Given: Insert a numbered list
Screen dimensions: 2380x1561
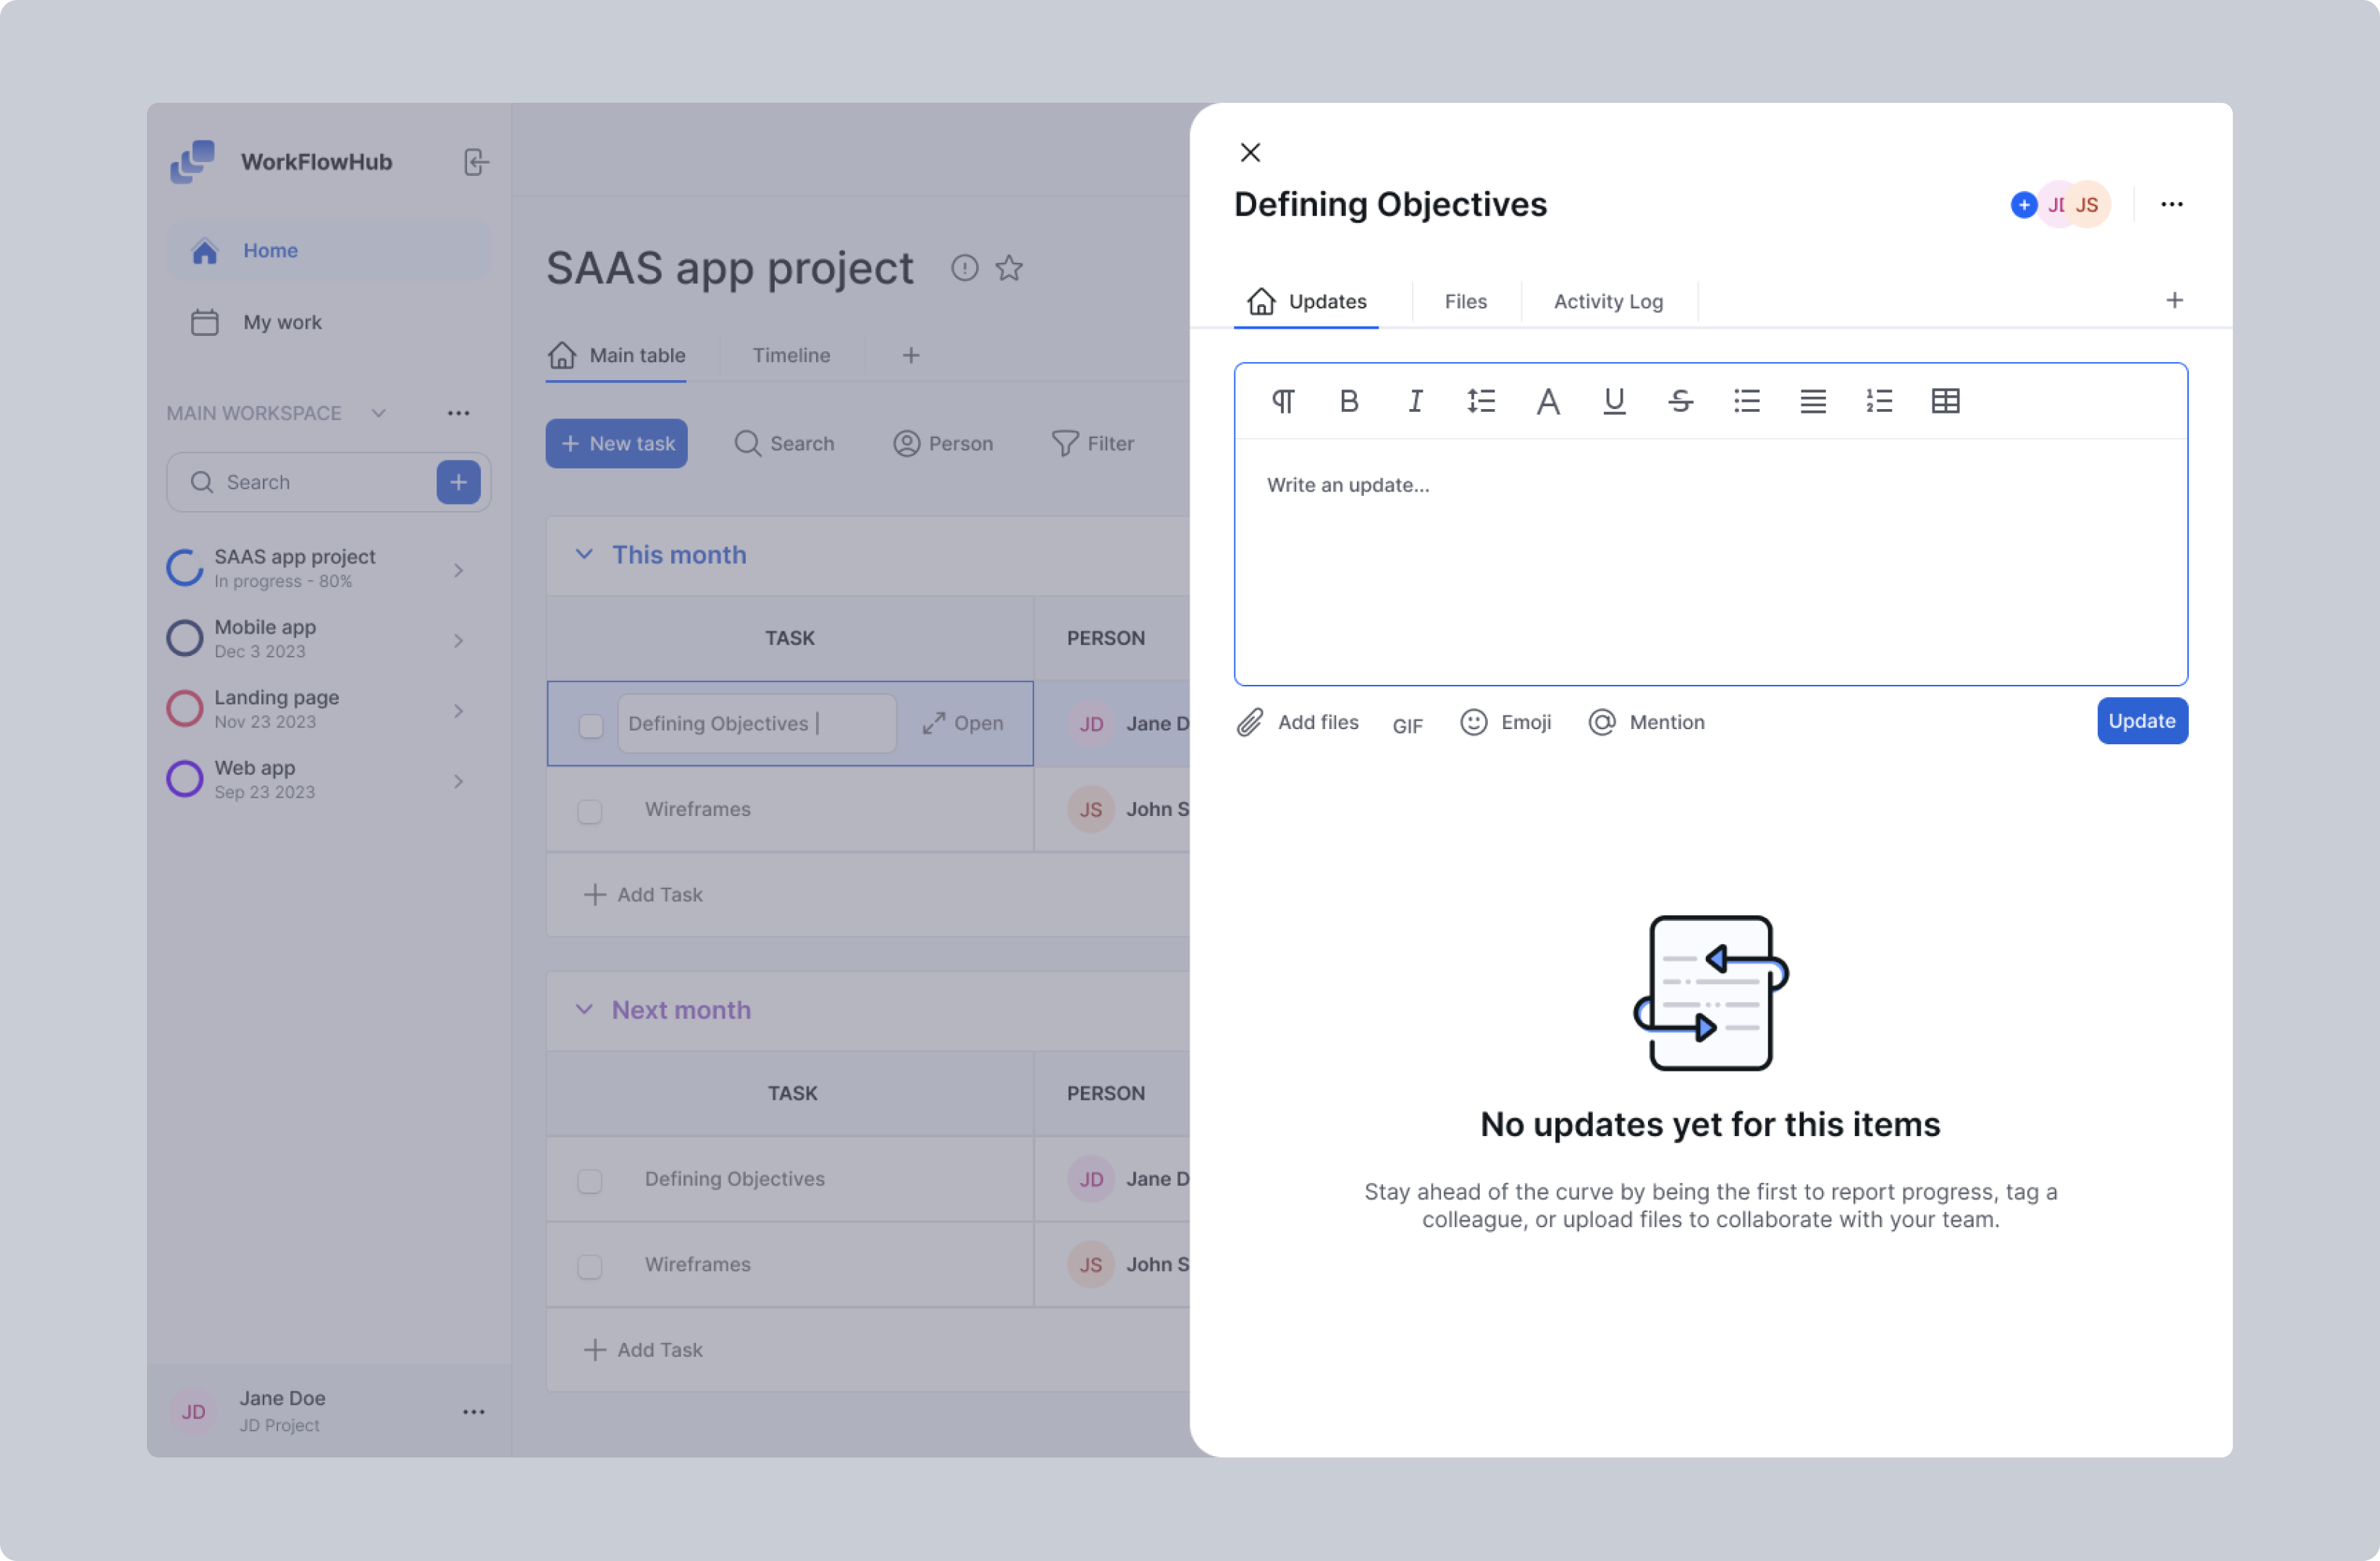Looking at the screenshot, I should (1878, 401).
